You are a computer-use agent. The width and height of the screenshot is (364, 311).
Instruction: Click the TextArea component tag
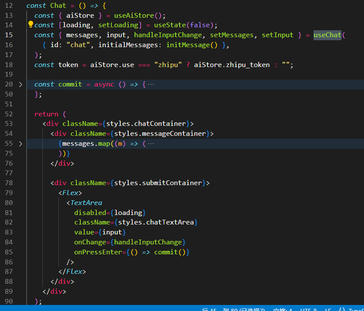(x=86, y=203)
